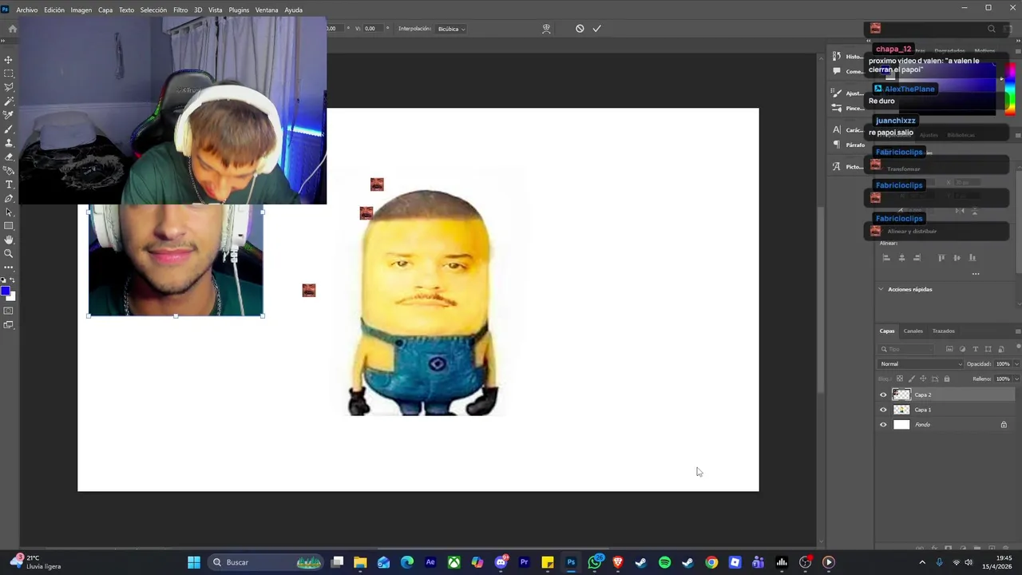Select the Polygonal Lasso tool
1022x575 pixels.
click(9, 87)
